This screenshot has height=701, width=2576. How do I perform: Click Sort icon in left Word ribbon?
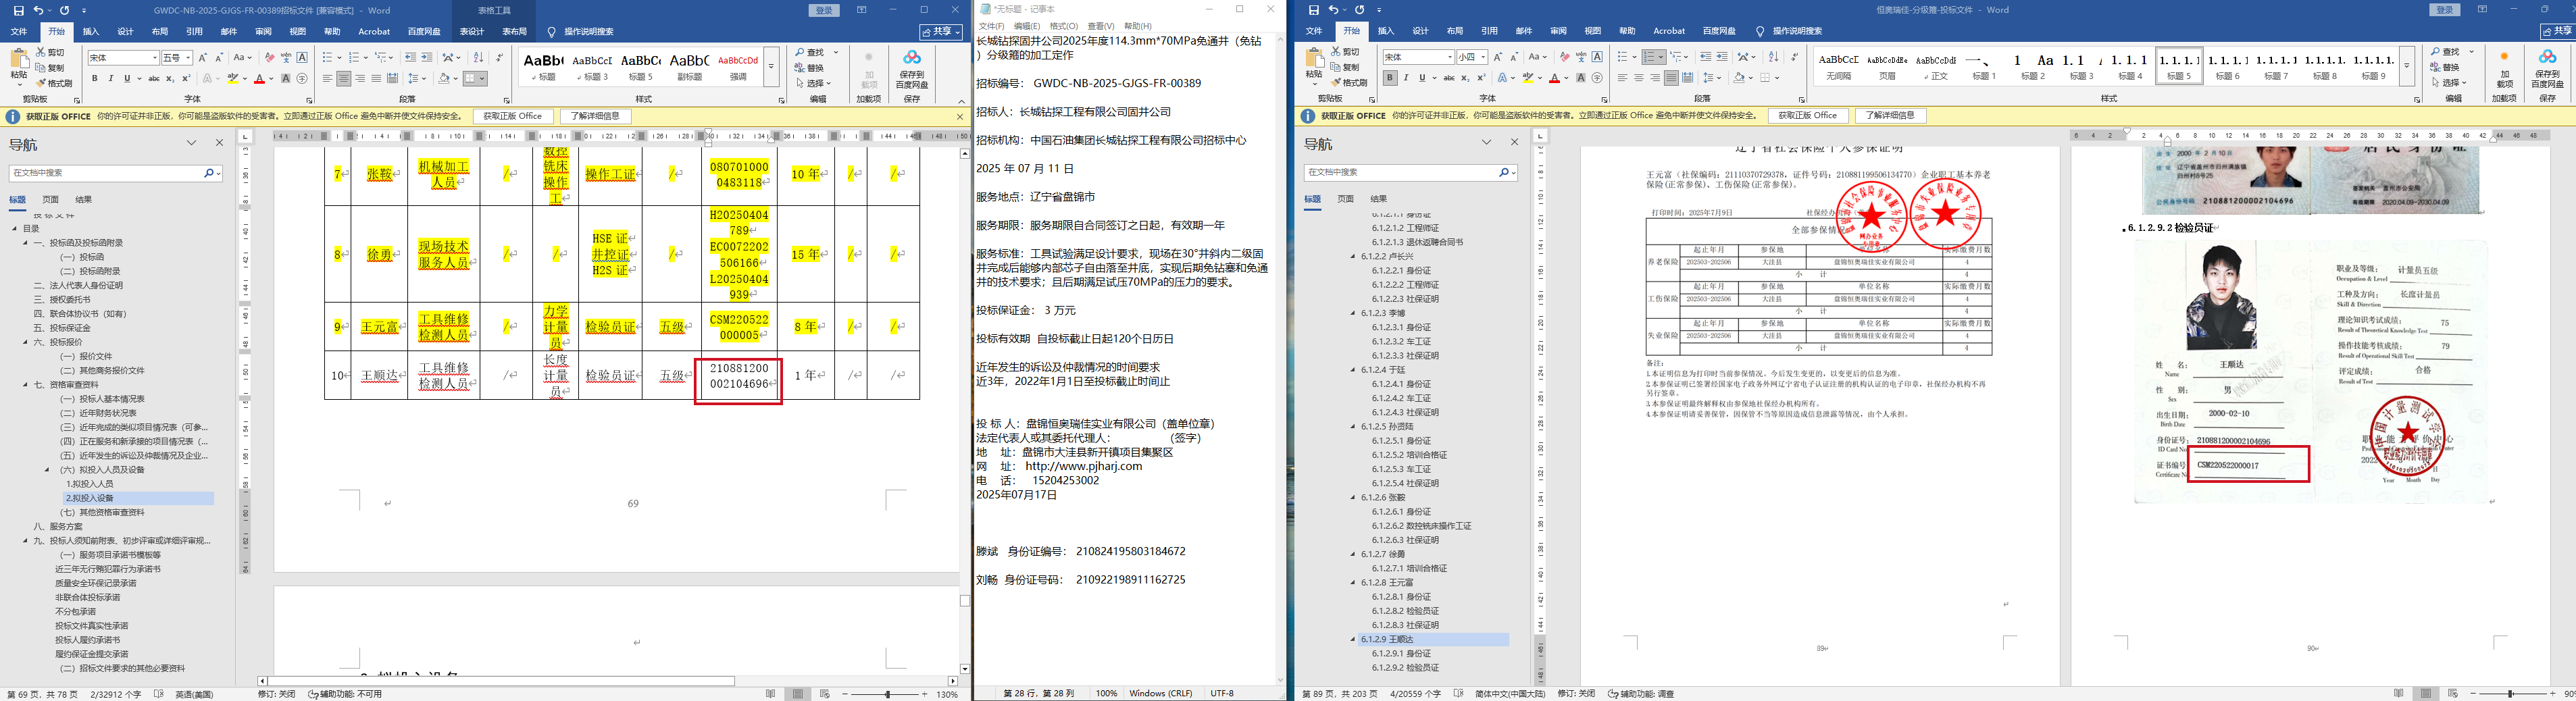click(x=478, y=58)
